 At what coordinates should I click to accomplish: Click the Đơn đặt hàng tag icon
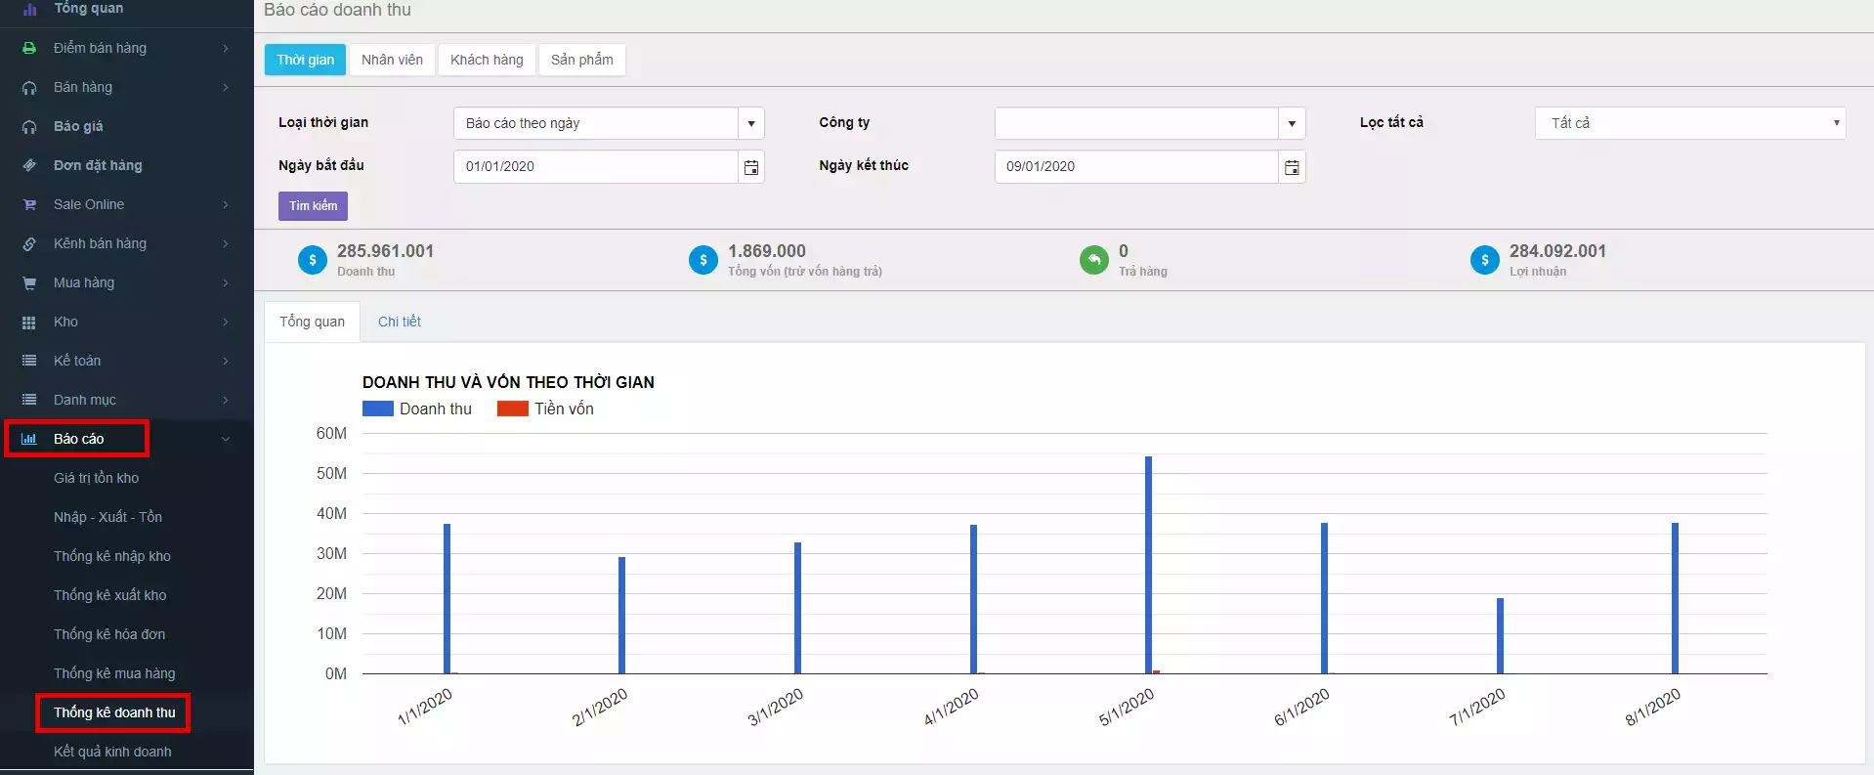29,165
